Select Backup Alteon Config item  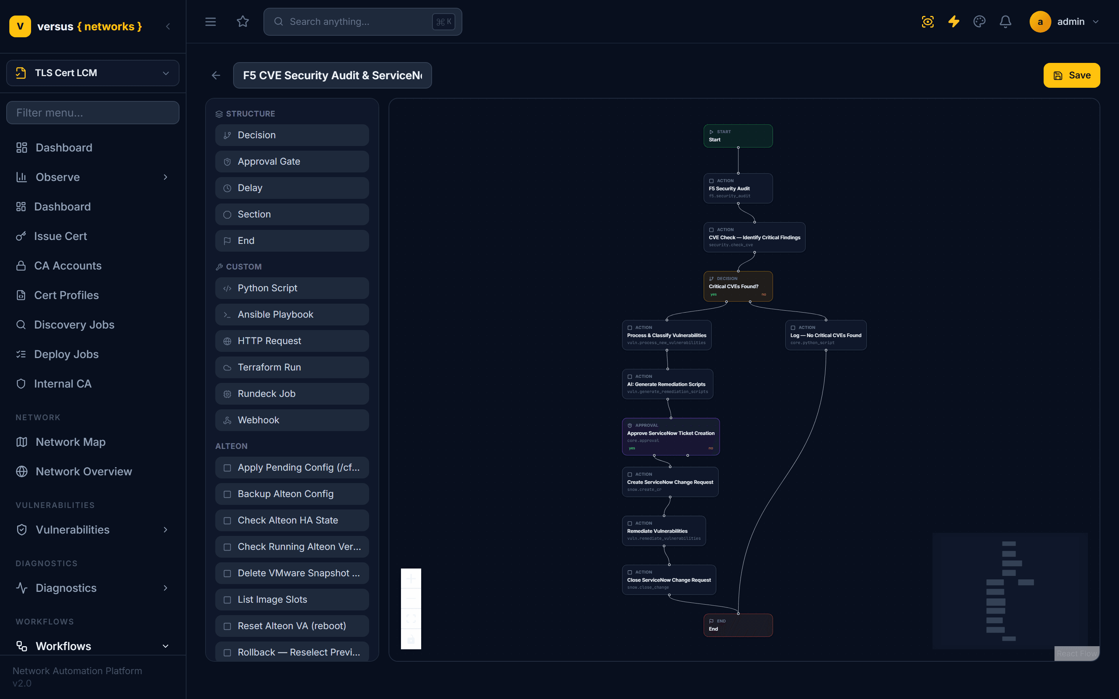pos(292,494)
